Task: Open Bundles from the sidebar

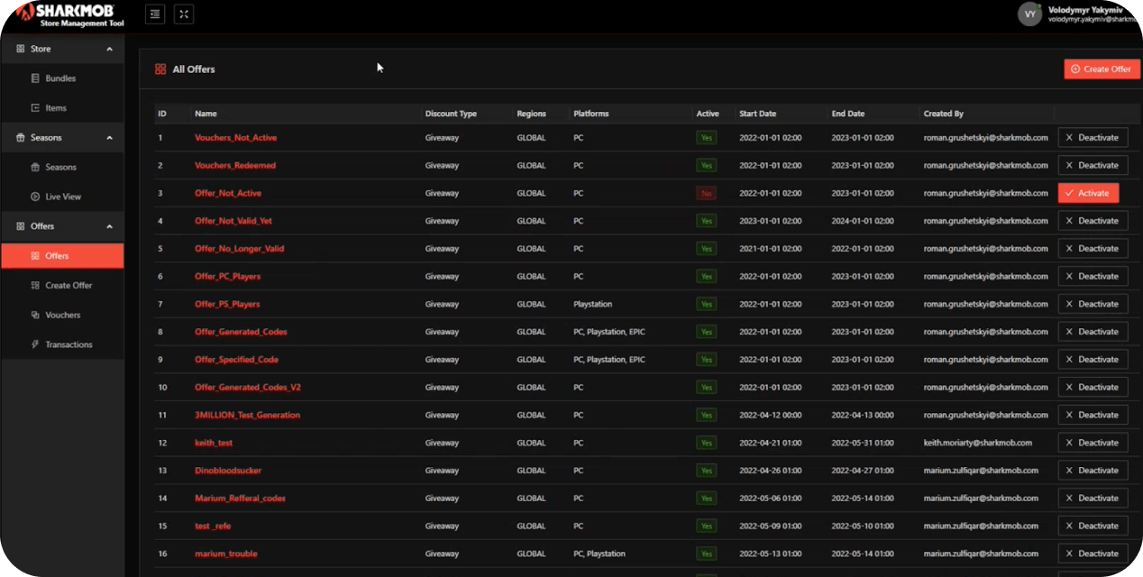Action: click(60, 78)
